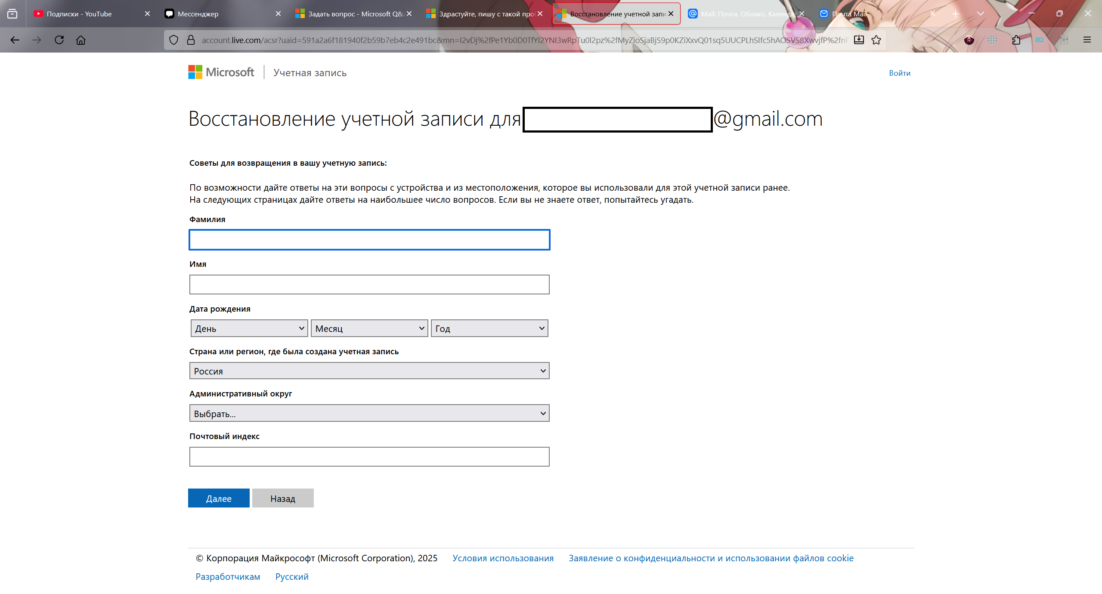Click the Войти link
The height and width of the screenshot is (594, 1102).
(900, 73)
